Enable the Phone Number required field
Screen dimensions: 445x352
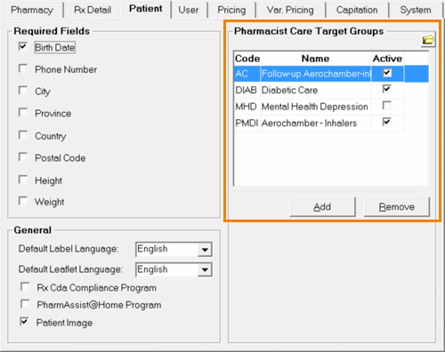click(x=23, y=68)
